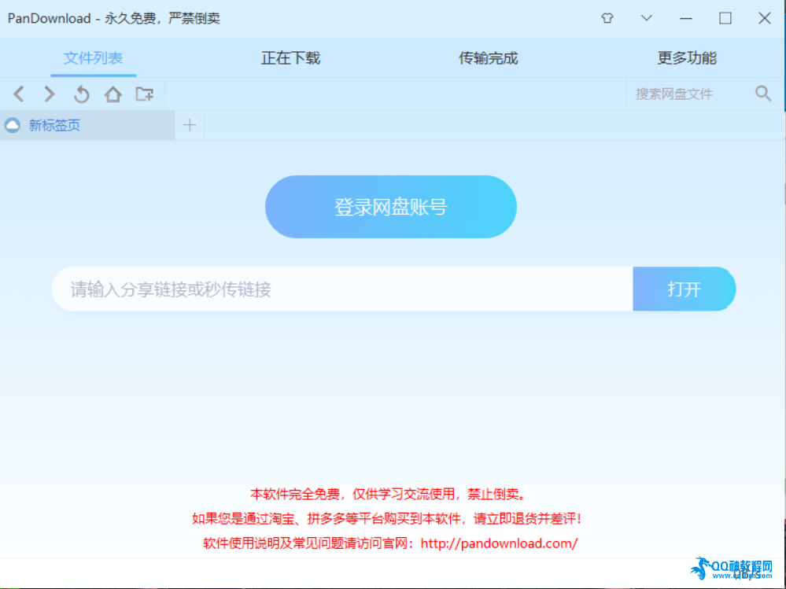Click the search magnifier icon
Screen dimensions: 786x589
click(763, 93)
